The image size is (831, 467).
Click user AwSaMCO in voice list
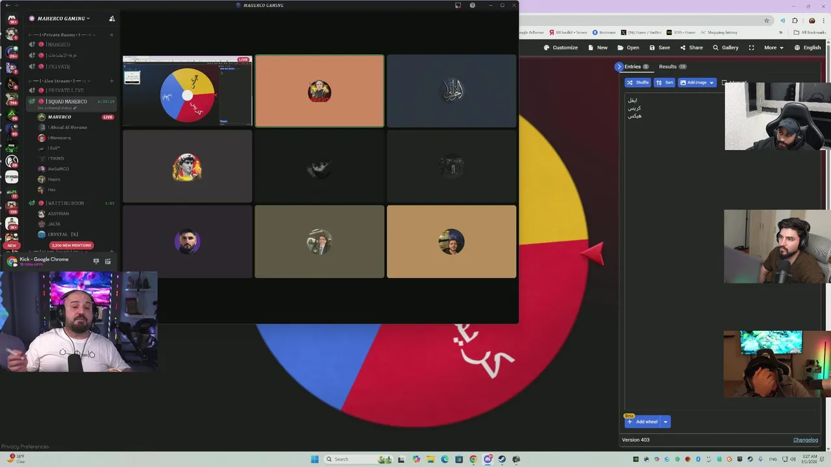coord(58,169)
